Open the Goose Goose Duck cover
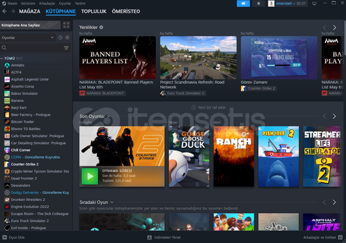346x243 pixels. 189,157
